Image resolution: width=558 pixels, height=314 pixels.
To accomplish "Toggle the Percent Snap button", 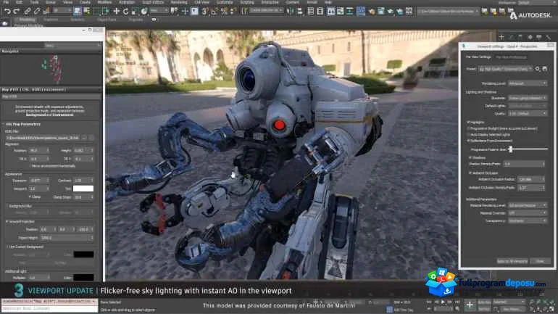I will tap(224, 12).
